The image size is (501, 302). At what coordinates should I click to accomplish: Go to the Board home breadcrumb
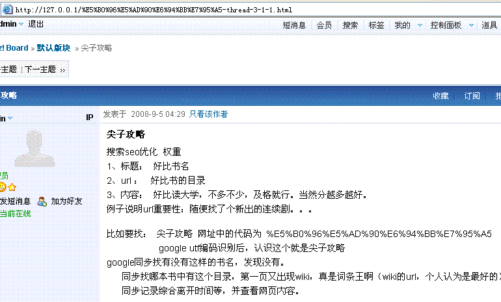14,48
